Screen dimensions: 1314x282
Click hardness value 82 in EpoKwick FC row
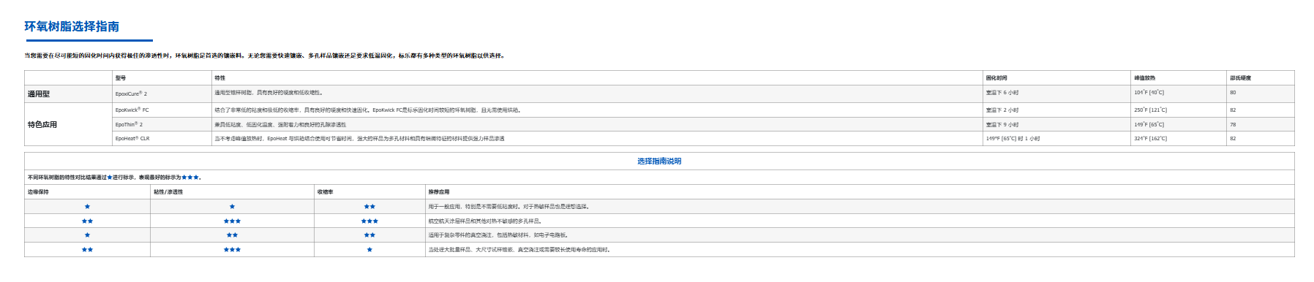pyautogui.click(x=1233, y=110)
